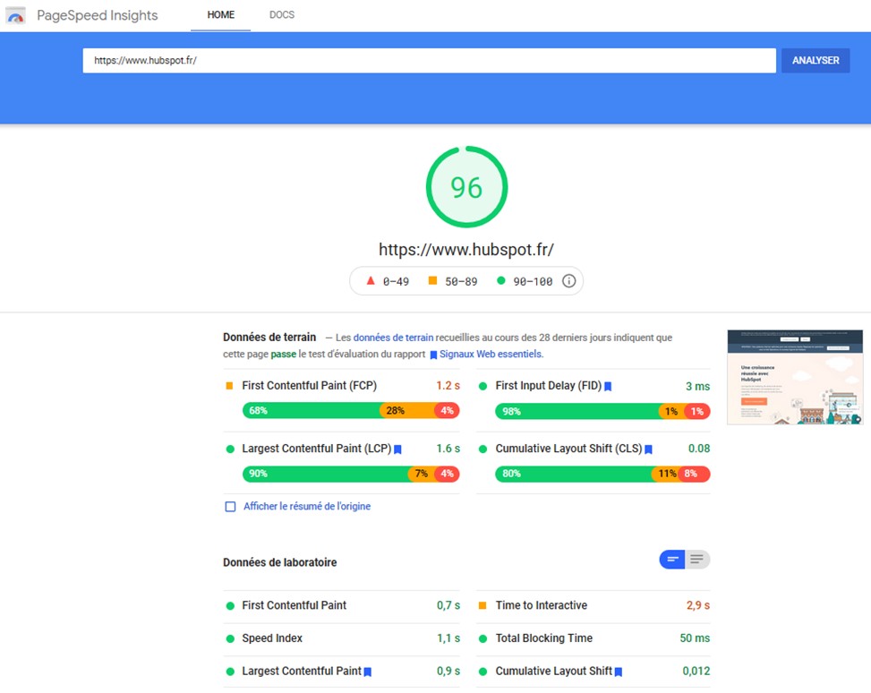Click the FID distribution bar with 98%
Screen dimensions: 871x693
click(x=602, y=411)
